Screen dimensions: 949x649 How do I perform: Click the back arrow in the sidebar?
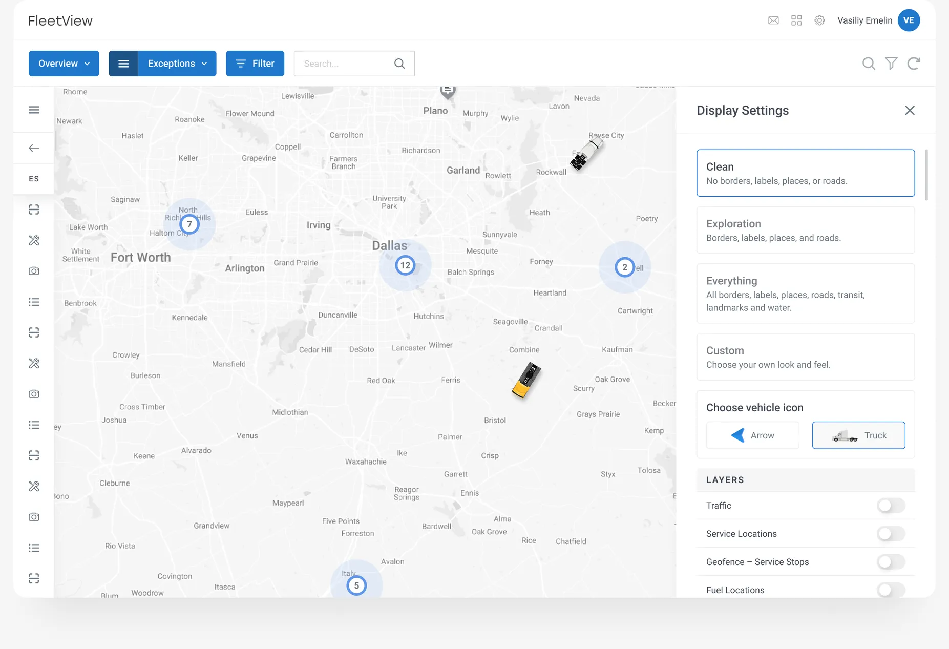(34, 148)
